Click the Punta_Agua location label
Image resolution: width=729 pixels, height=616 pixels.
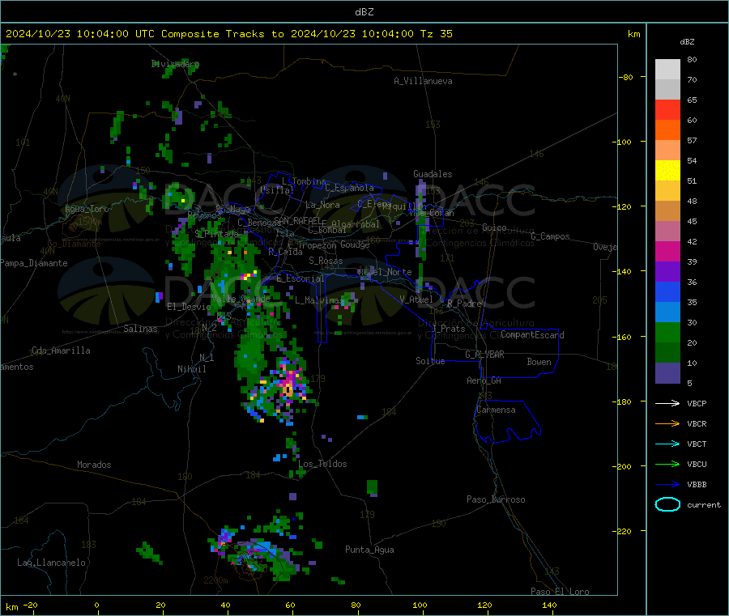click(369, 550)
